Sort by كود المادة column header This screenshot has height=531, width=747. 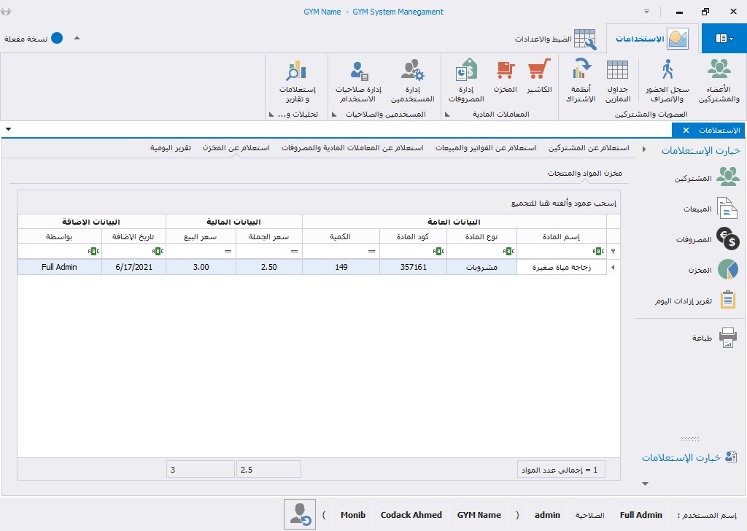413,236
